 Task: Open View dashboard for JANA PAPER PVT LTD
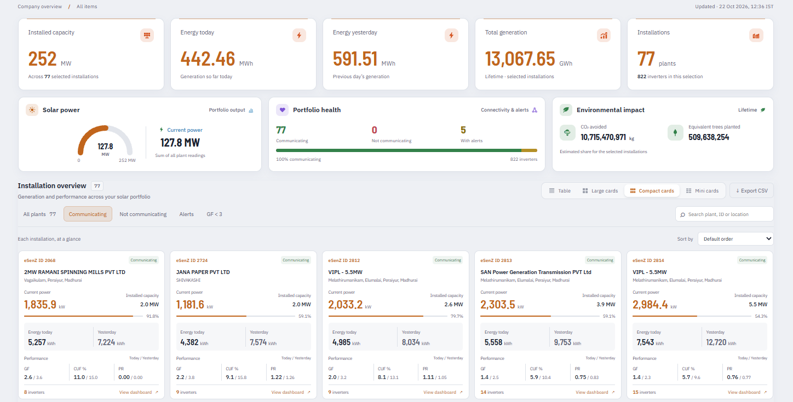pos(291,392)
